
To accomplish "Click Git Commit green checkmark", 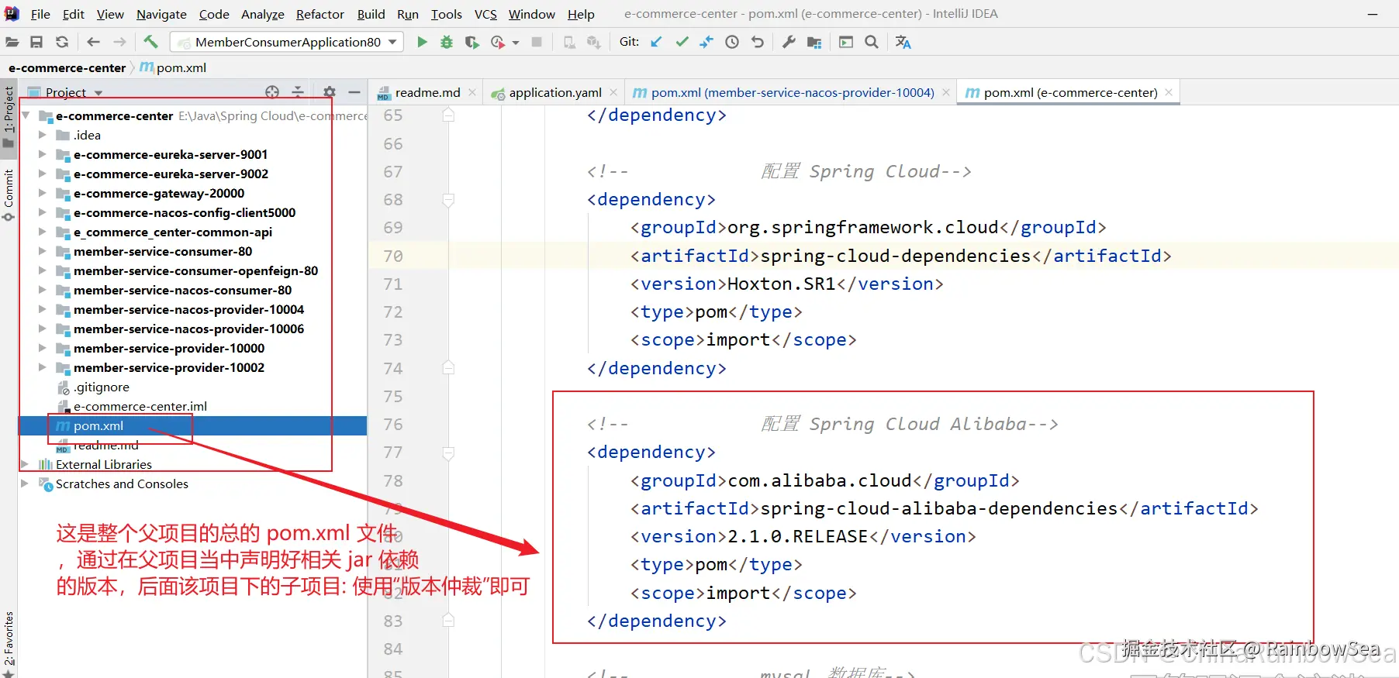I will 682,42.
